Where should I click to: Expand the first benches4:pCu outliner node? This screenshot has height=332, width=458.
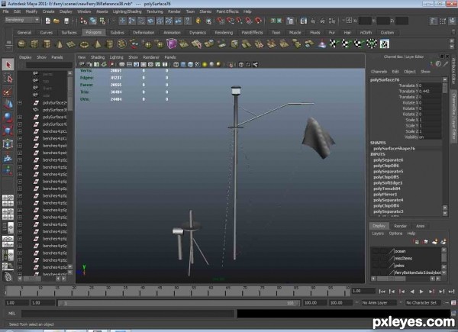tap(20, 131)
